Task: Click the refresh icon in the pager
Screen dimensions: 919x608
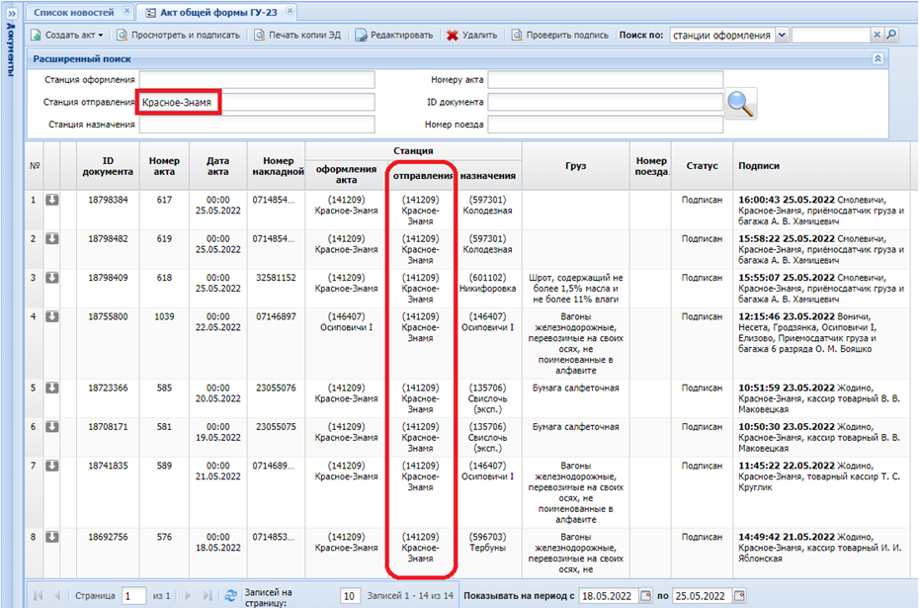Action: pyautogui.click(x=231, y=596)
